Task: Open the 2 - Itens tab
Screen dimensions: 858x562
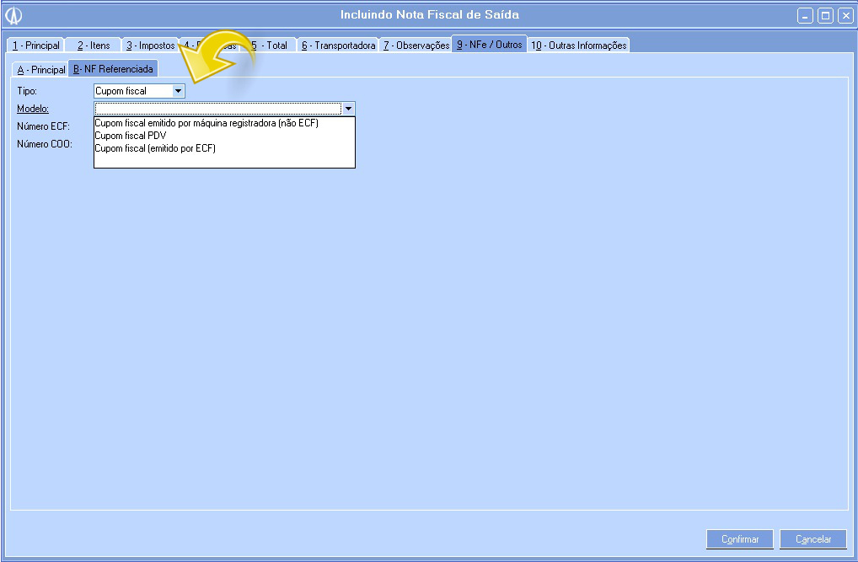Action: tap(94, 45)
